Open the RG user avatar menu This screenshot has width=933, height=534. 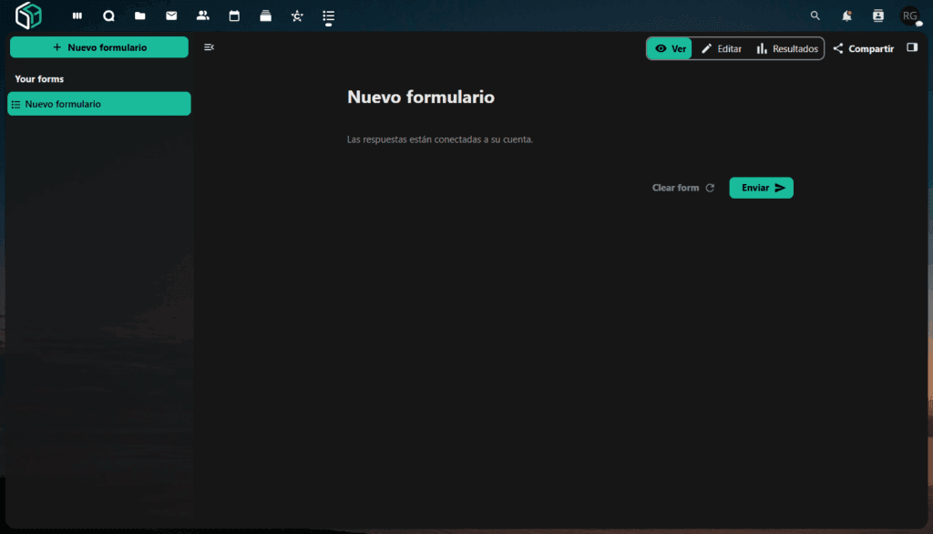pos(909,15)
